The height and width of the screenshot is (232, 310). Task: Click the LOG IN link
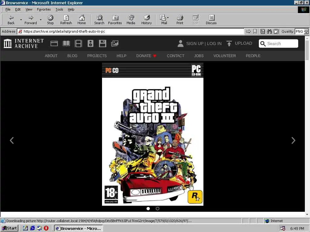click(x=214, y=43)
